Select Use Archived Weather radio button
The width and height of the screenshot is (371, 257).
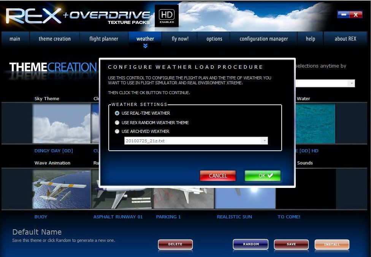pyautogui.click(x=117, y=131)
